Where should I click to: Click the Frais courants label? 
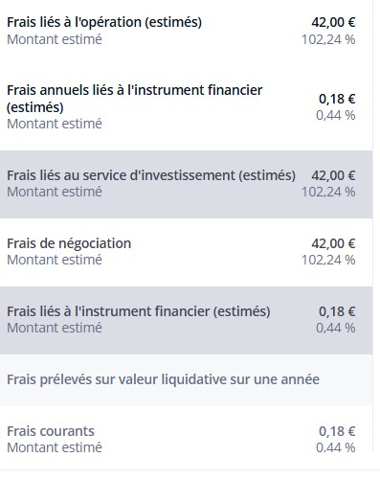click(51, 431)
